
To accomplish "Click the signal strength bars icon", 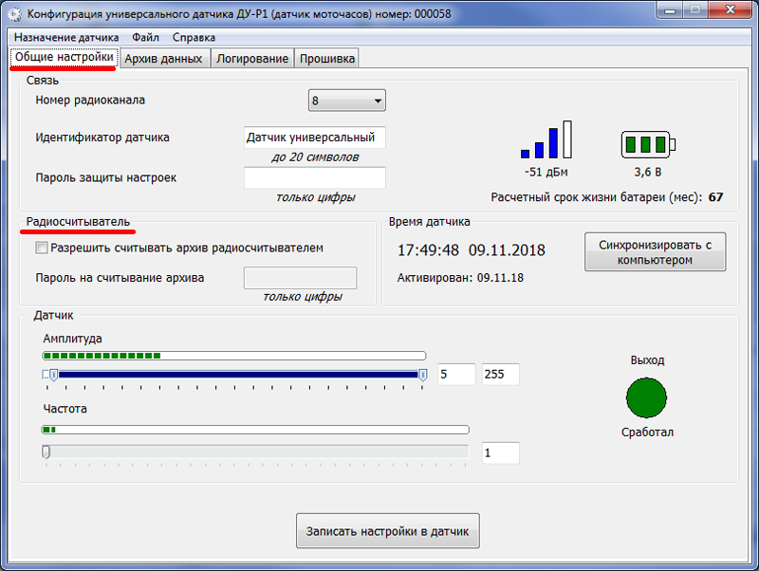I will tap(546, 139).
